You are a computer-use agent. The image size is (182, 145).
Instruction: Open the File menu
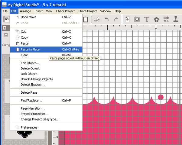point(5,11)
